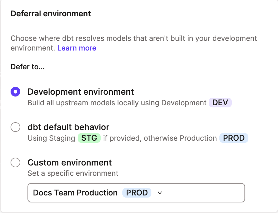This screenshot has width=278, height=213.
Task: Click the 'Custom environment' option label
Action: (69, 162)
